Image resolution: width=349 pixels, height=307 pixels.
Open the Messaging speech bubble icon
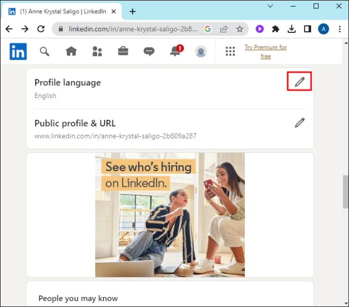pyautogui.click(x=149, y=52)
